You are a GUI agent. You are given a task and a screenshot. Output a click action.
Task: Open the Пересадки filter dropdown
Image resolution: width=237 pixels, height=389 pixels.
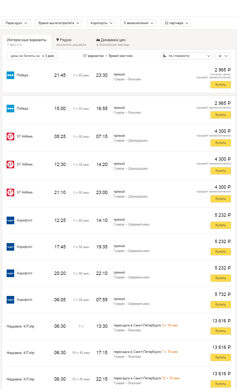(x=16, y=23)
